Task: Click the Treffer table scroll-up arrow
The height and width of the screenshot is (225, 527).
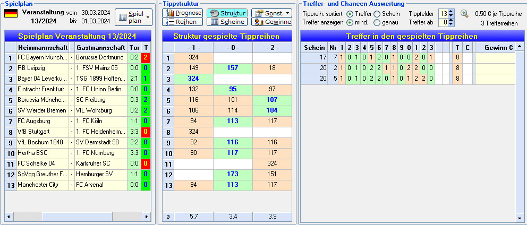Action: tap(520, 46)
